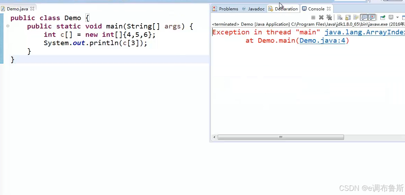Click the Console horizontal scrollbar thumb
The image size is (405, 195).
click(281, 137)
